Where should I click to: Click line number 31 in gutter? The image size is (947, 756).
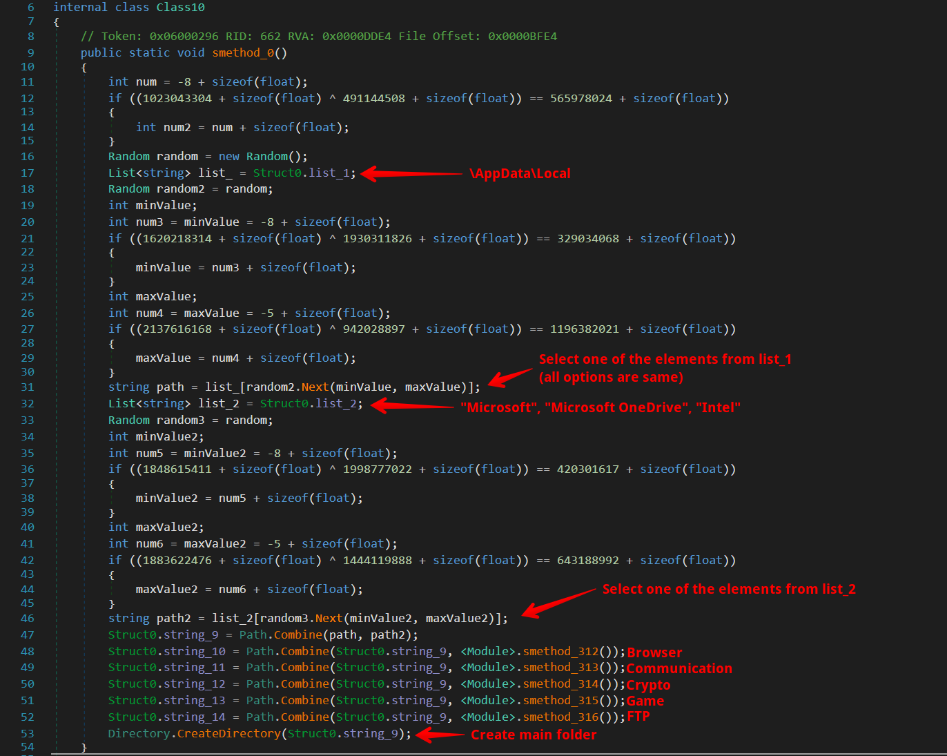pos(27,387)
